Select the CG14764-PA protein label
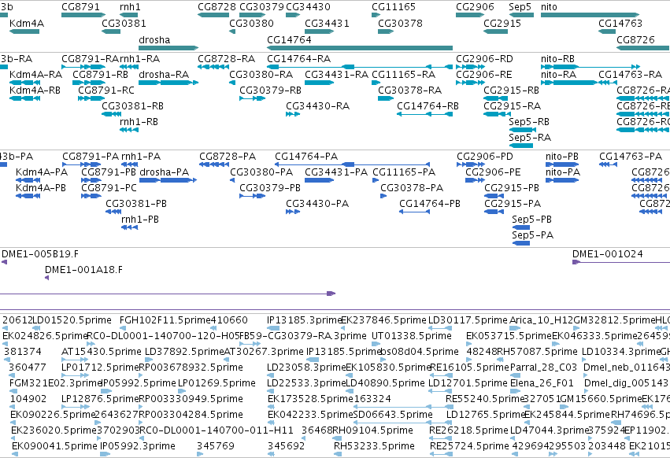Image resolution: width=670 pixels, height=458 pixels. [x=306, y=157]
